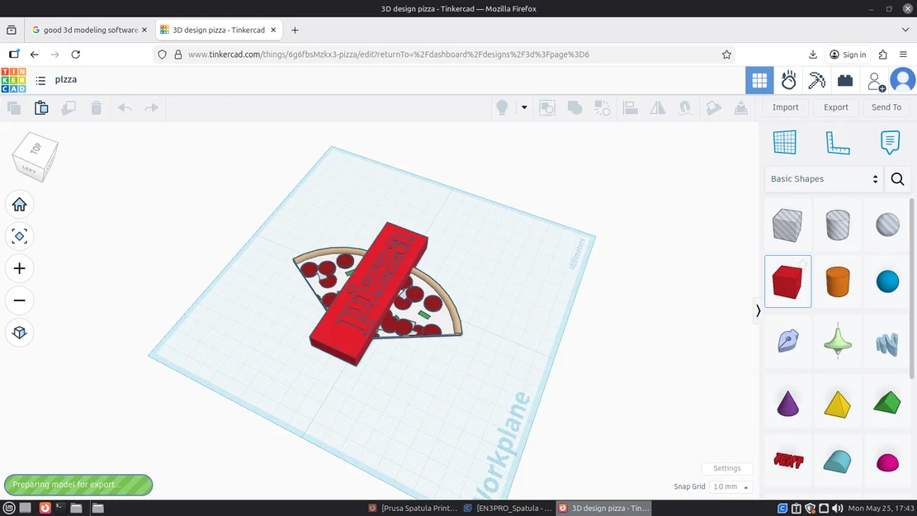Select the teal Round Roof shape
The width and height of the screenshot is (917, 516).
point(838,461)
